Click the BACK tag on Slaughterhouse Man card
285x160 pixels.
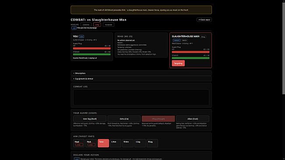point(184,40)
